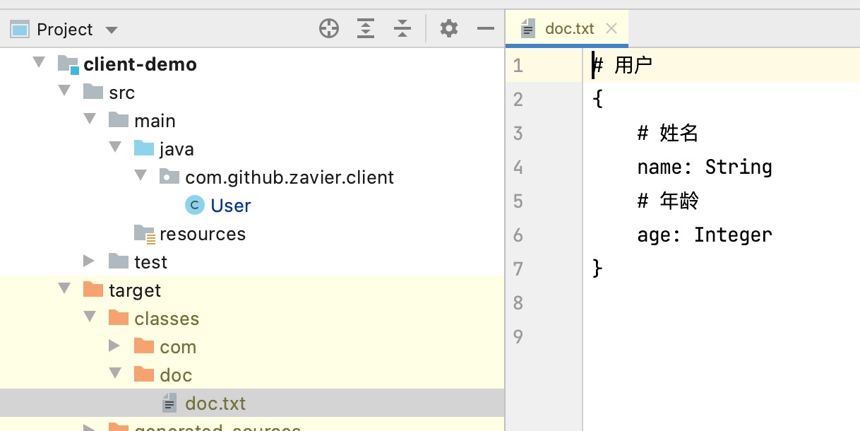Select the com folder label under classes
Image resolution: width=860 pixels, height=431 pixels.
tap(178, 347)
